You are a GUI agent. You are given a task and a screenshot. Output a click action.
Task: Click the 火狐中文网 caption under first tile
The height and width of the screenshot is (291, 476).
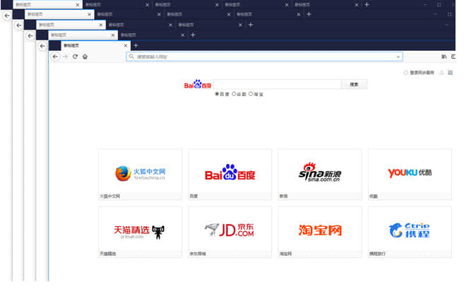pos(109,196)
